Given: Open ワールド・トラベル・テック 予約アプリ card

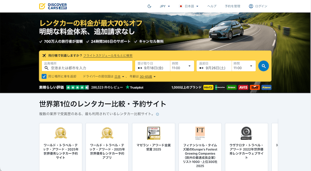Looking at the screenshot, I should coord(107,147).
